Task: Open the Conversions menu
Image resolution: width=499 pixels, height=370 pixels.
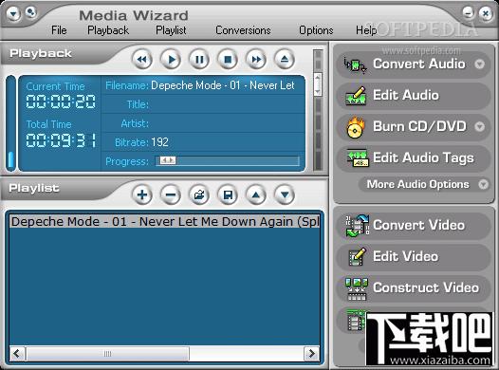Action: click(243, 30)
